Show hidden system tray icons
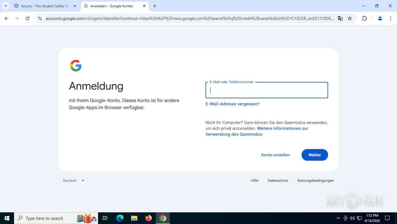397x224 pixels. pos(338,218)
